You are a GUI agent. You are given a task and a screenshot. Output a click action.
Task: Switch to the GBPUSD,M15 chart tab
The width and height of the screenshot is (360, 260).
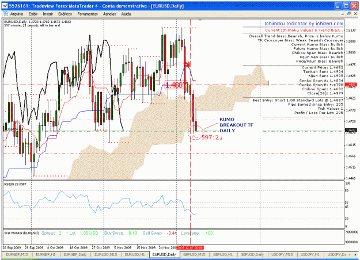[194, 254]
